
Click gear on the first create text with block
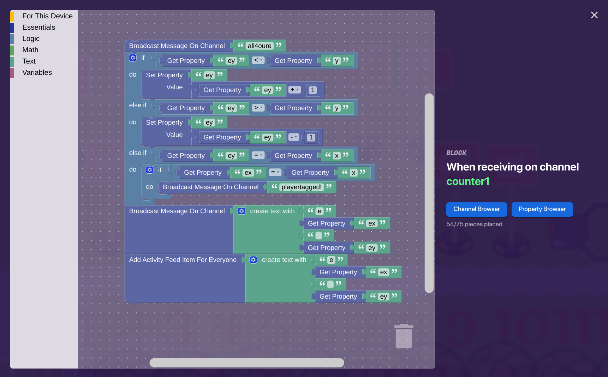[242, 211]
